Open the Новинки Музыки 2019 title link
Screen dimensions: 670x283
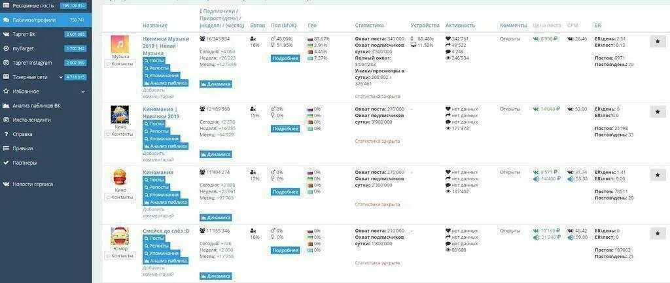coord(166,46)
